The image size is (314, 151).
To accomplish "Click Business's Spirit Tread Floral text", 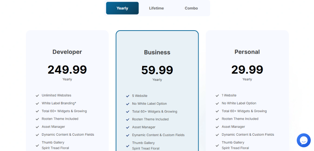I will 146,148.
